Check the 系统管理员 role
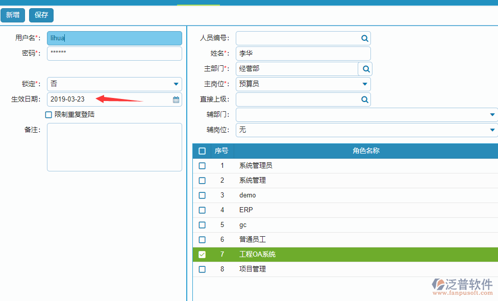The height and width of the screenshot is (301, 498). (x=202, y=165)
